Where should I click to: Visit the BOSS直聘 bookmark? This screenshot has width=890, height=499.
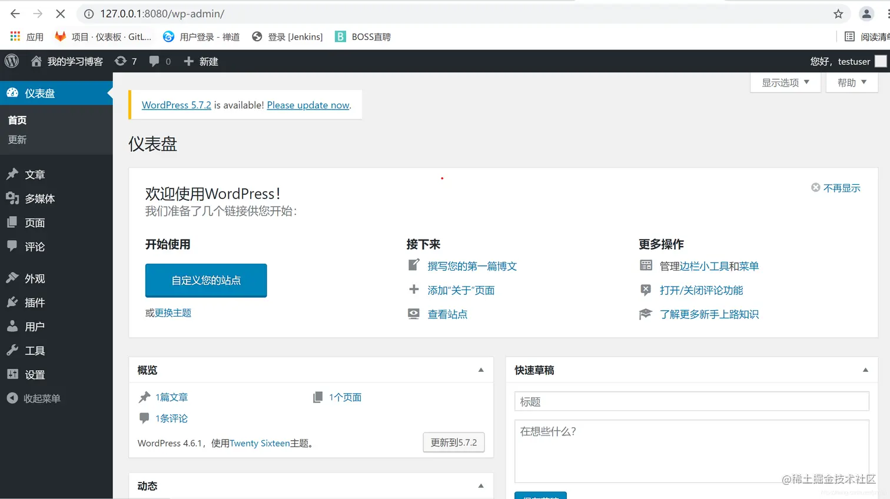click(362, 36)
